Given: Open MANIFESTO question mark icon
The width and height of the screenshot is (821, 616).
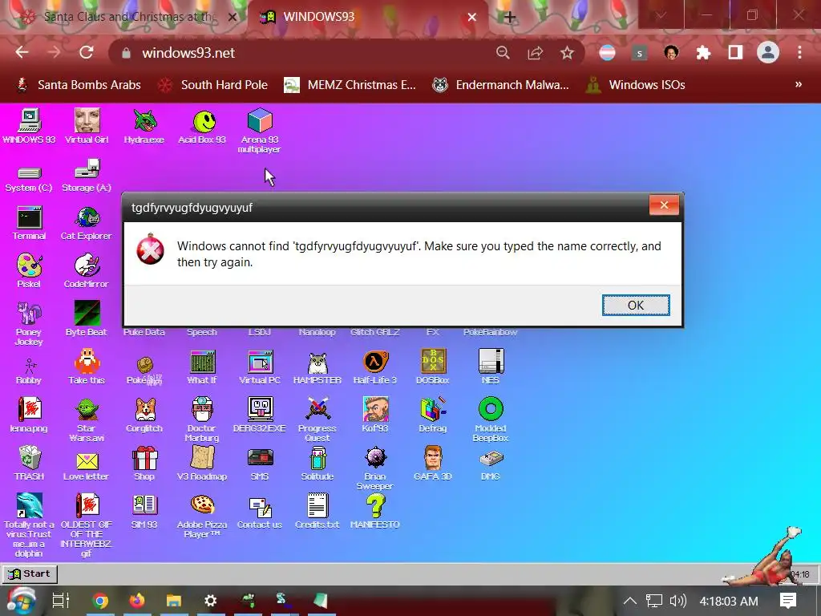Looking at the screenshot, I should (375, 511).
